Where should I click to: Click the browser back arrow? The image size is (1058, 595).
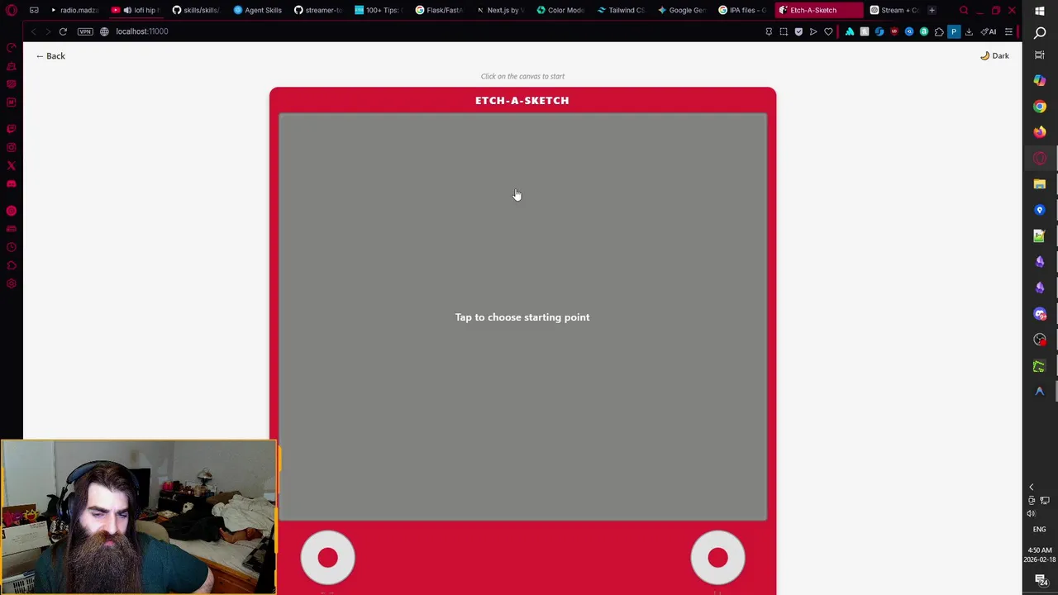coord(33,31)
